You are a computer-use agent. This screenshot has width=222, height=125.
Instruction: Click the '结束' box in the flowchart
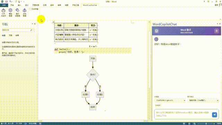coord(93,107)
